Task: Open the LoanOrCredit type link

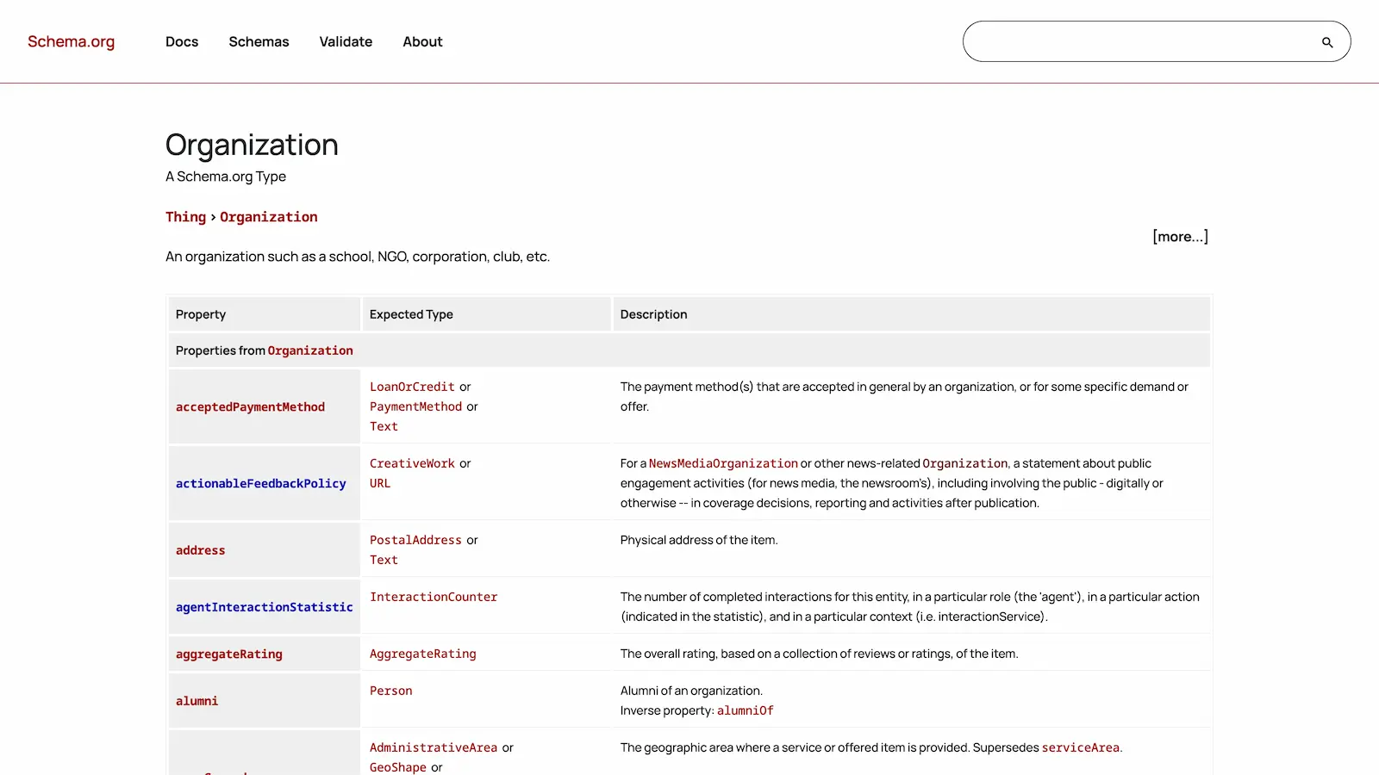Action: click(x=412, y=387)
